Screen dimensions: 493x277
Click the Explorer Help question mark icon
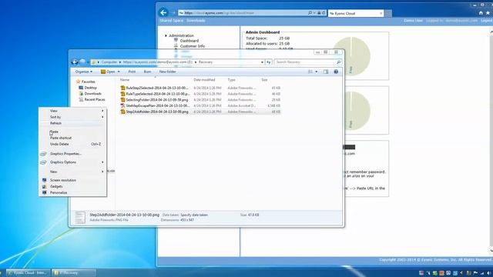point(336,72)
